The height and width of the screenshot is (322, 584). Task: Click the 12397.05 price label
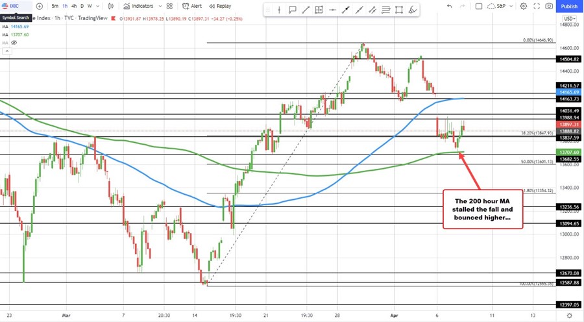click(x=568, y=305)
